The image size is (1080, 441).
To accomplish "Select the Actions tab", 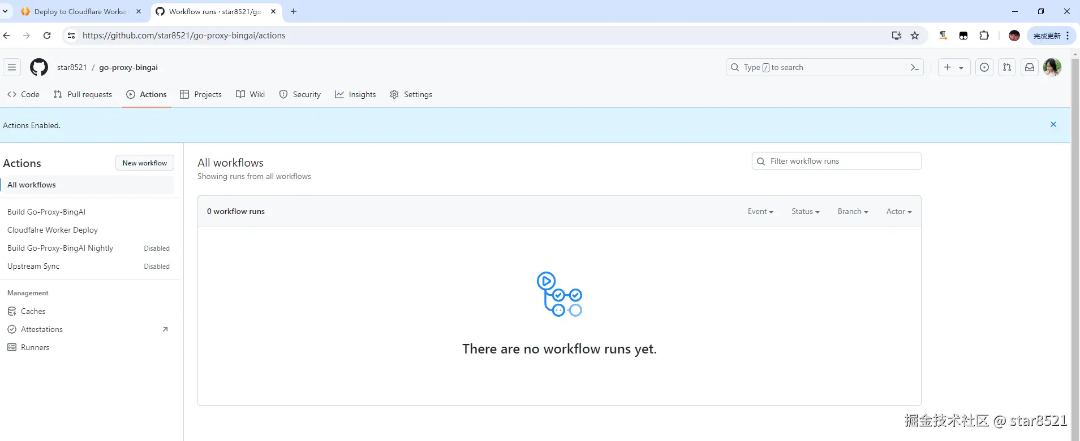I will (147, 94).
